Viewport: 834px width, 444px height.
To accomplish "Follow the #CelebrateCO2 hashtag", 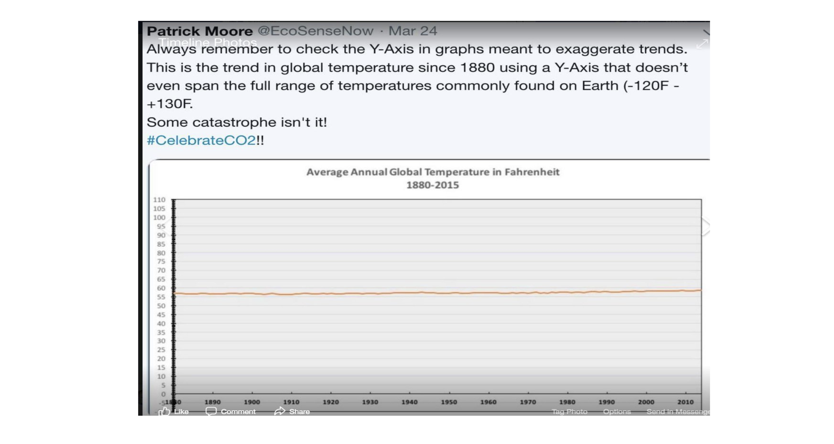I will click(201, 141).
